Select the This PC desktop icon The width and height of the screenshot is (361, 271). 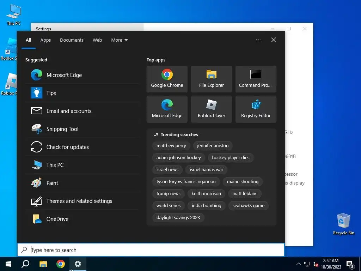click(14, 14)
